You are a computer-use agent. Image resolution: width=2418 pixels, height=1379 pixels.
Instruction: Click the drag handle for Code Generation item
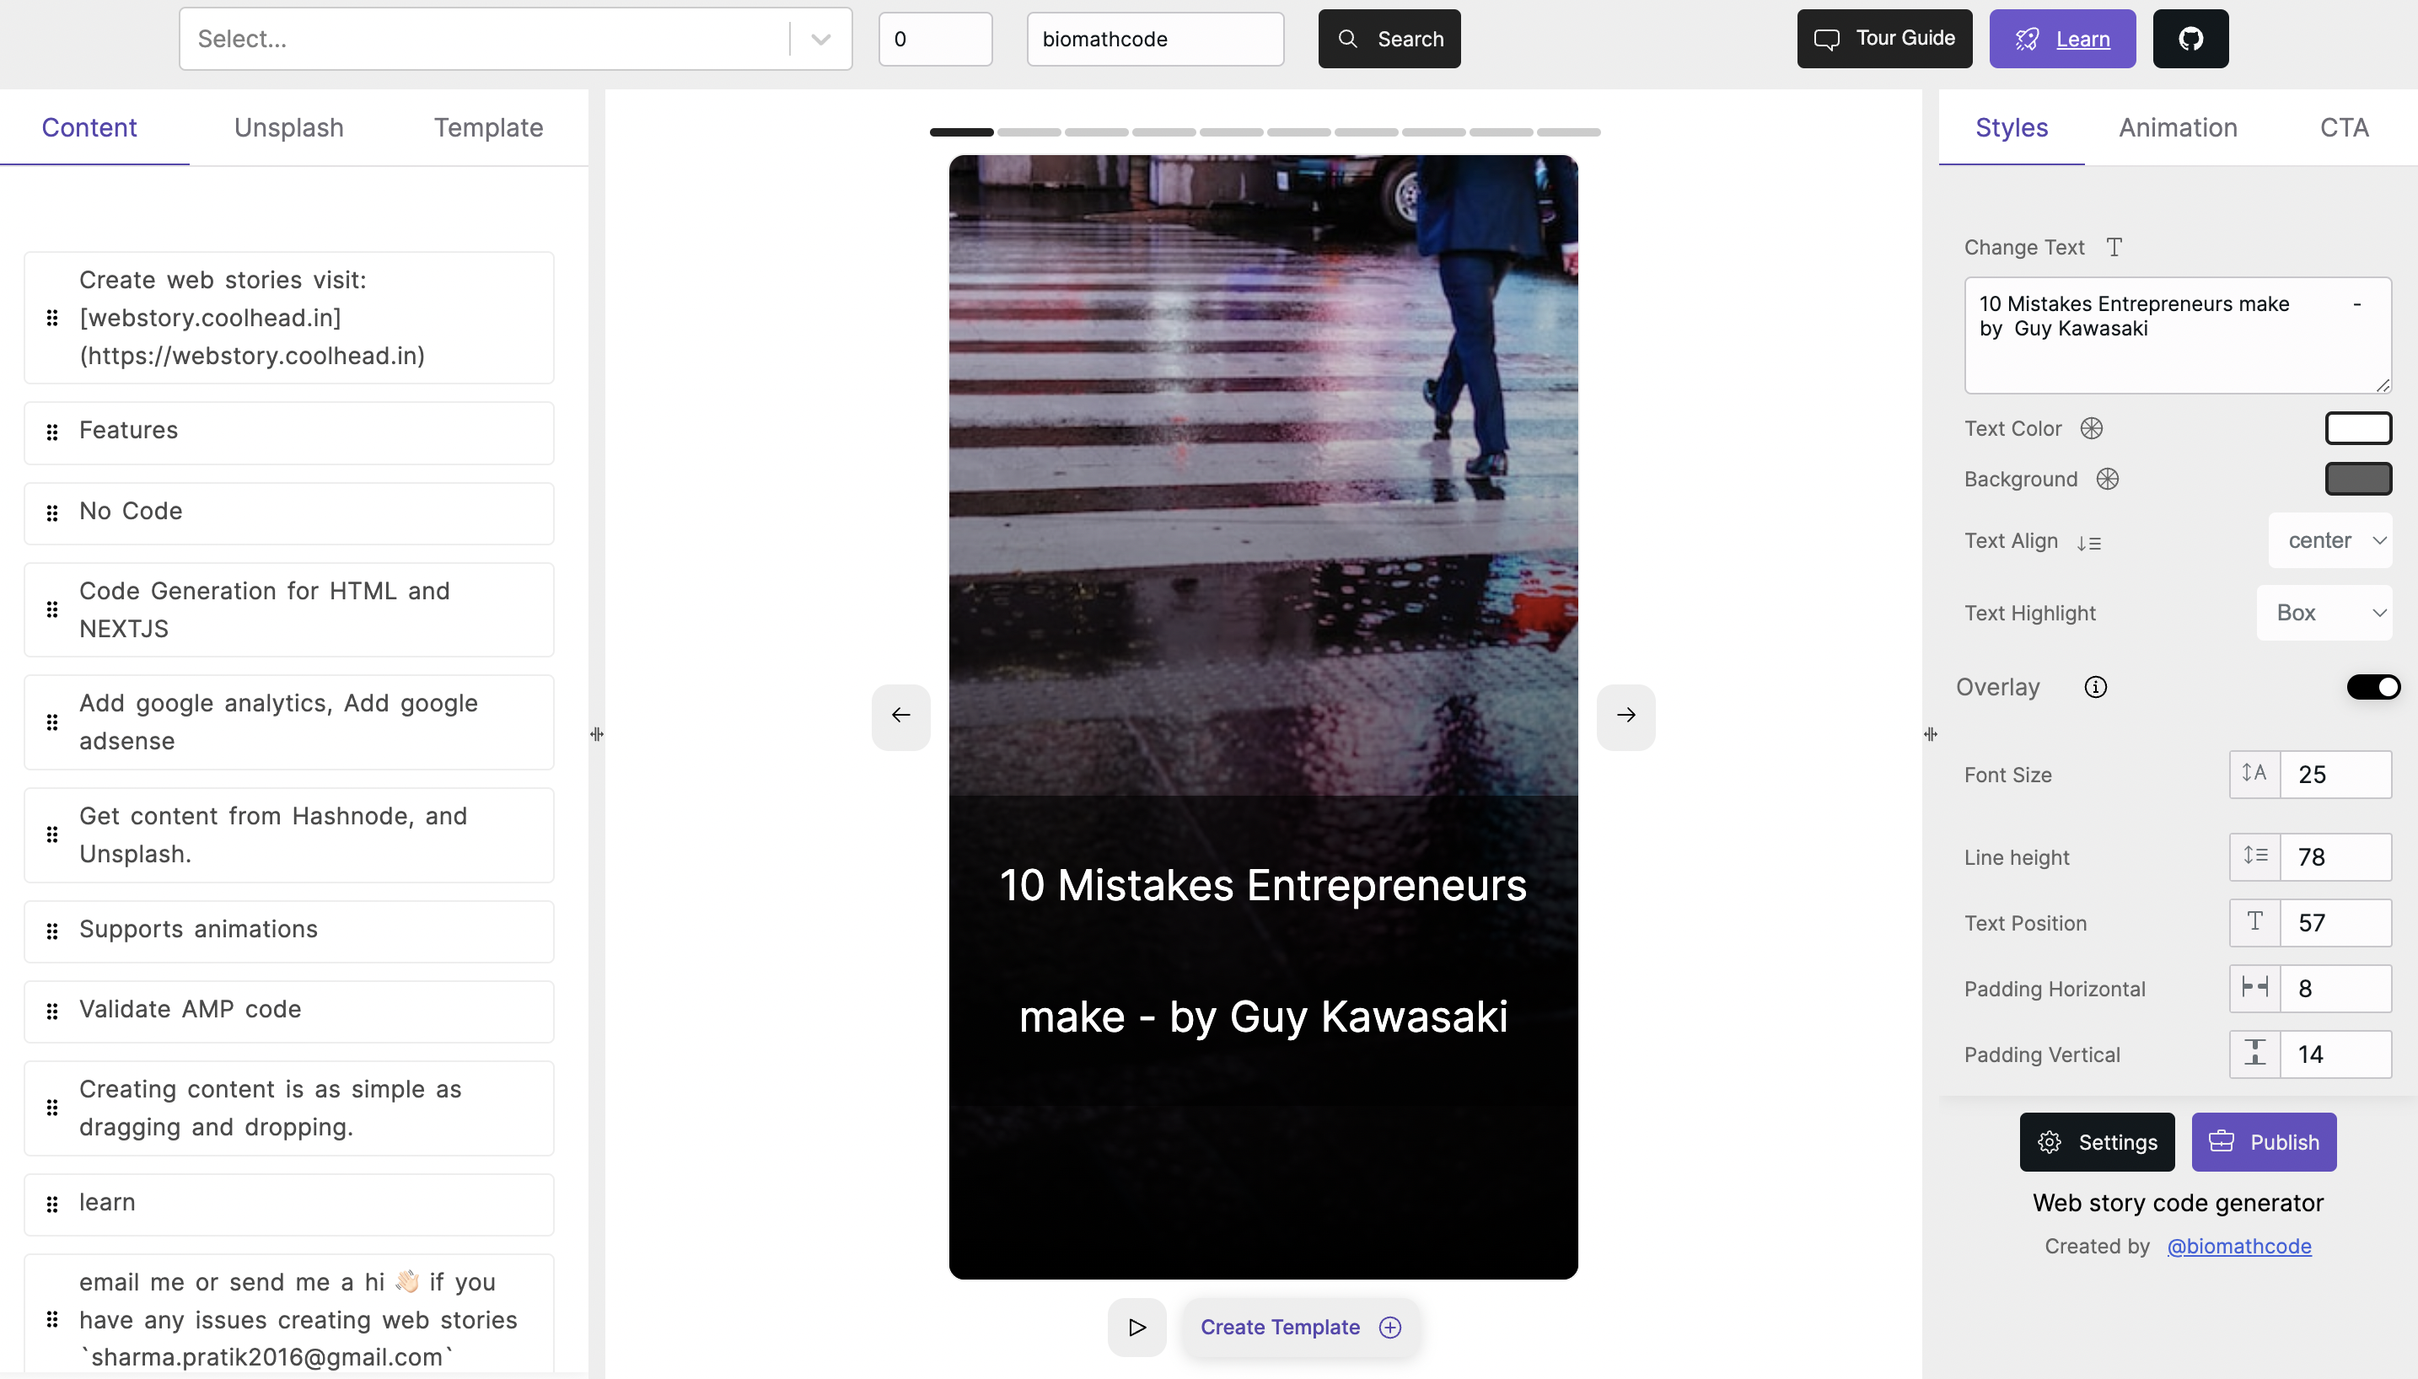click(52, 609)
